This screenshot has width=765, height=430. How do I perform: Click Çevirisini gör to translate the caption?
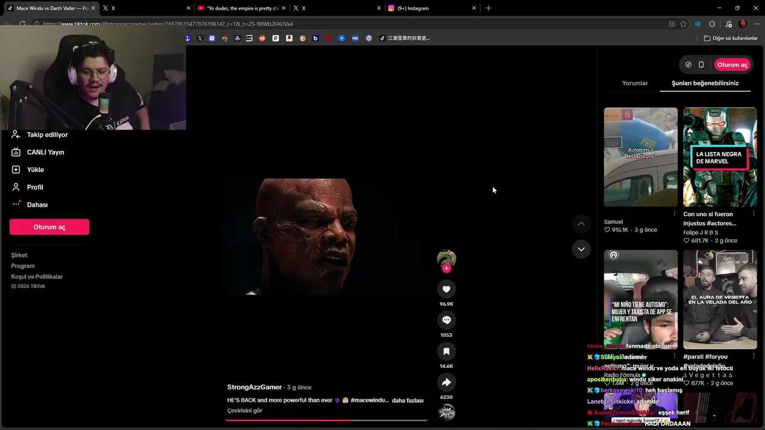click(244, 411)
